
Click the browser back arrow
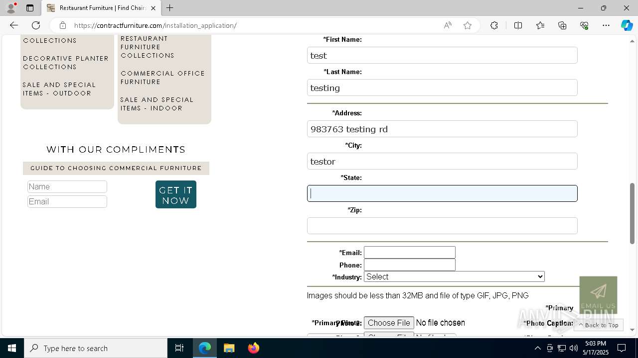pos(14,25)
